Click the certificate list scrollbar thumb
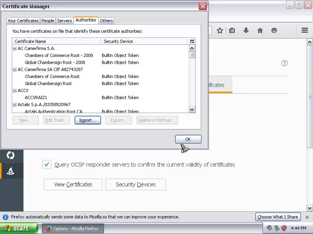 (x=192, y=55)
